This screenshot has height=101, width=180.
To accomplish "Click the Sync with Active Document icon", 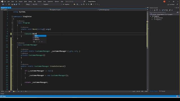I will pos(163,10).
